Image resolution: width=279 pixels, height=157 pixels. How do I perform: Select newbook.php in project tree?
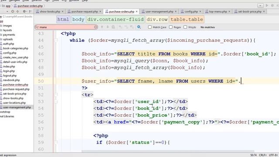click(x=11, y=80)
